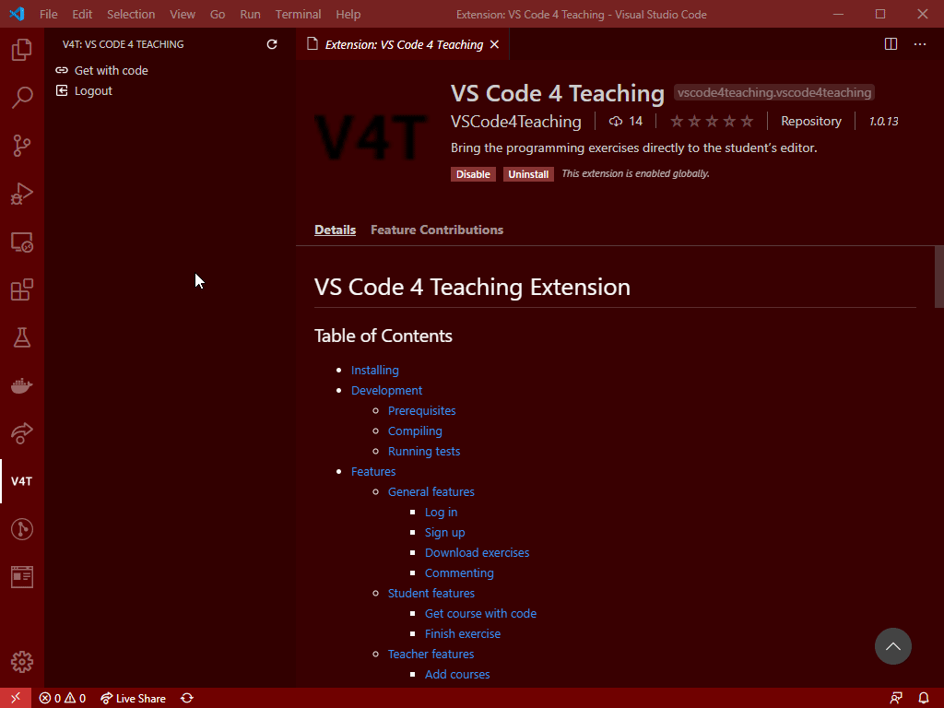Viewport: 944px width, 708px height.
Task: Open the Extensions view
Action: click(22, 289)
